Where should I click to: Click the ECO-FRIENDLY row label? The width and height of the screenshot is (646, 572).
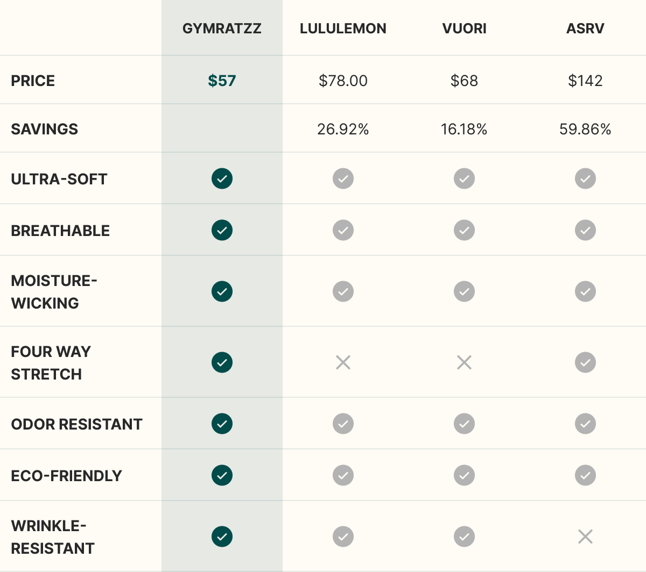(66, 476)
